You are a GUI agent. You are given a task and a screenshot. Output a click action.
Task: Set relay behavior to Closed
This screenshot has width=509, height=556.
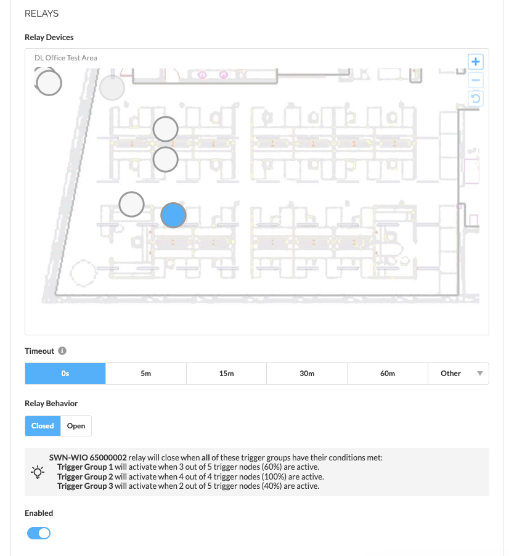pos(43,426)
